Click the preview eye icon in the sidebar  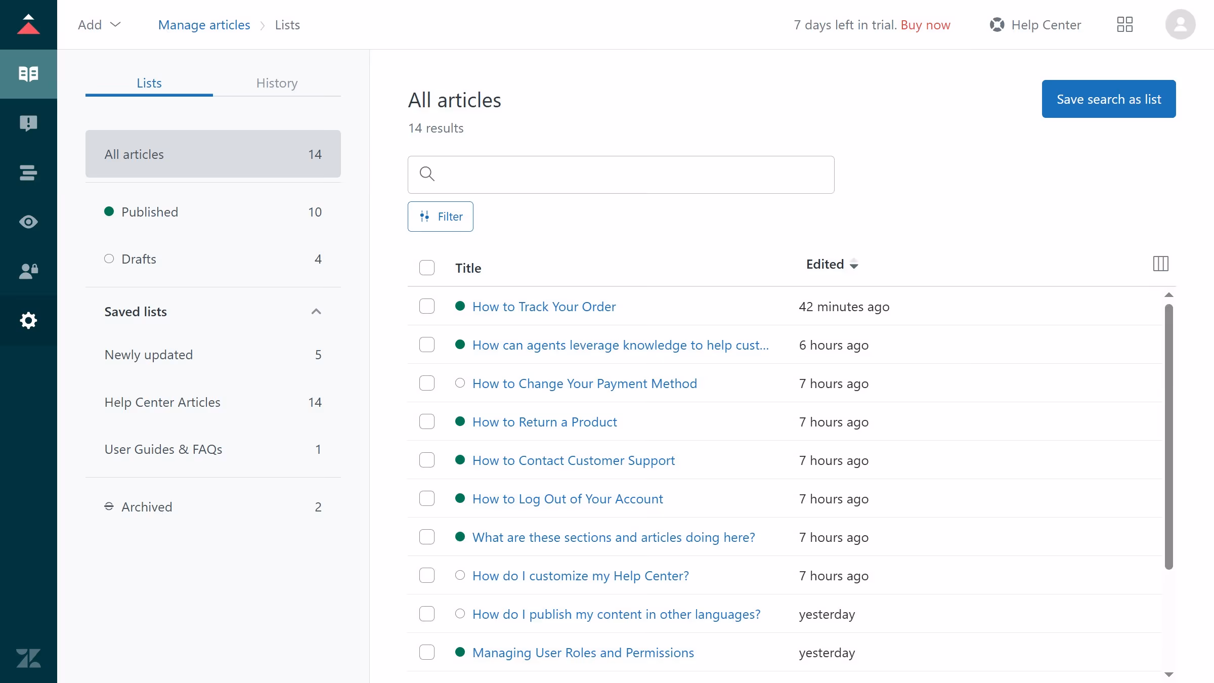point(28,222)
